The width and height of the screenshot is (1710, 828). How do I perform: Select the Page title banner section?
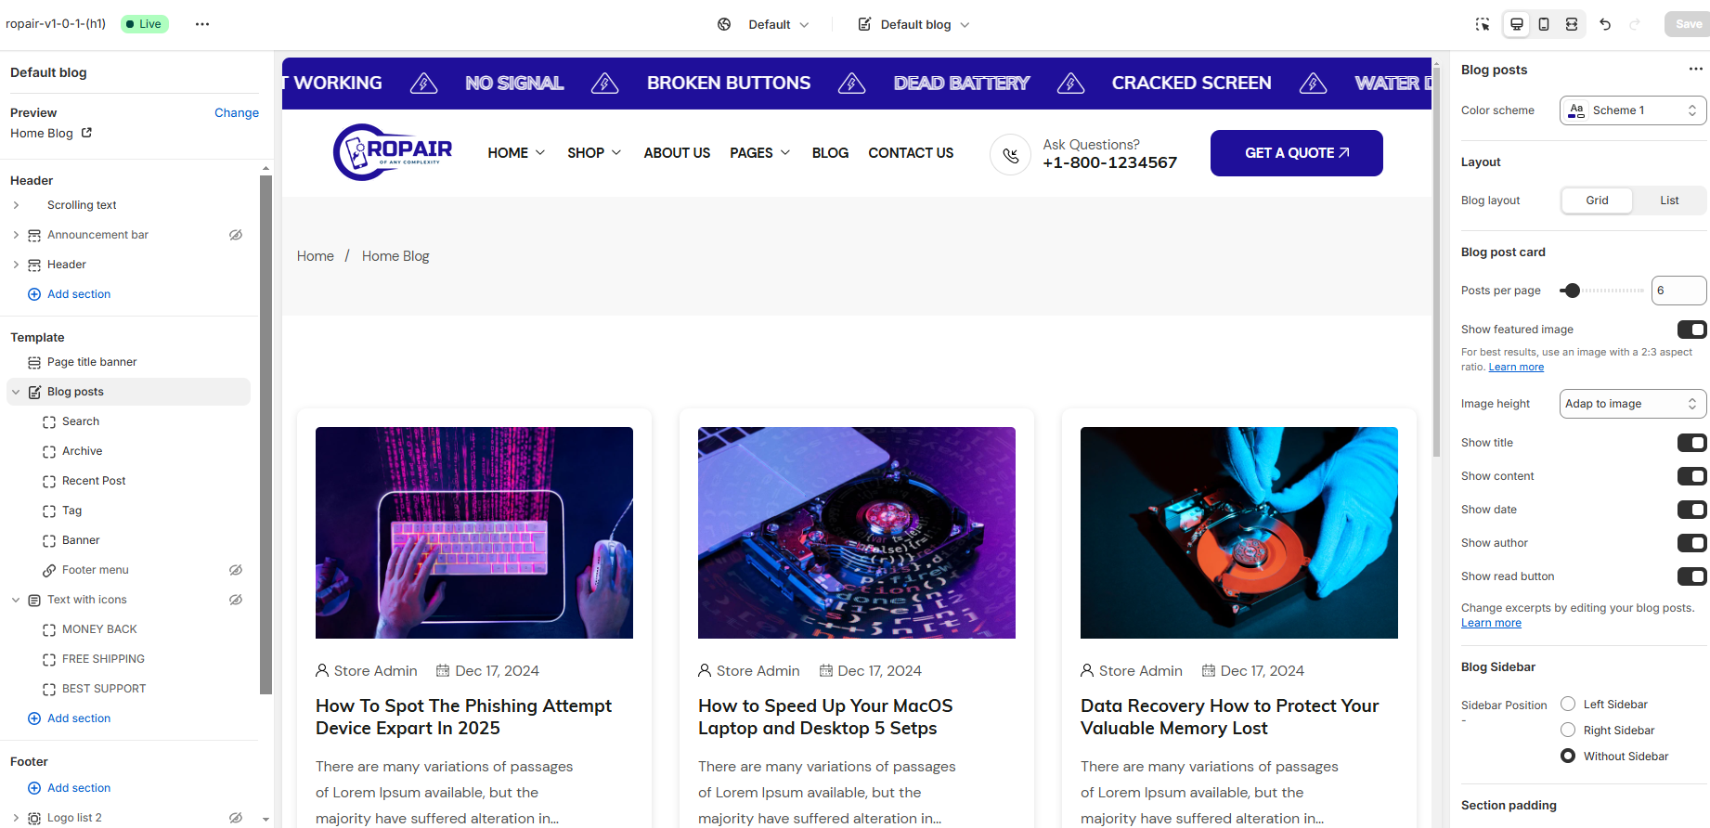pos(92,362)
